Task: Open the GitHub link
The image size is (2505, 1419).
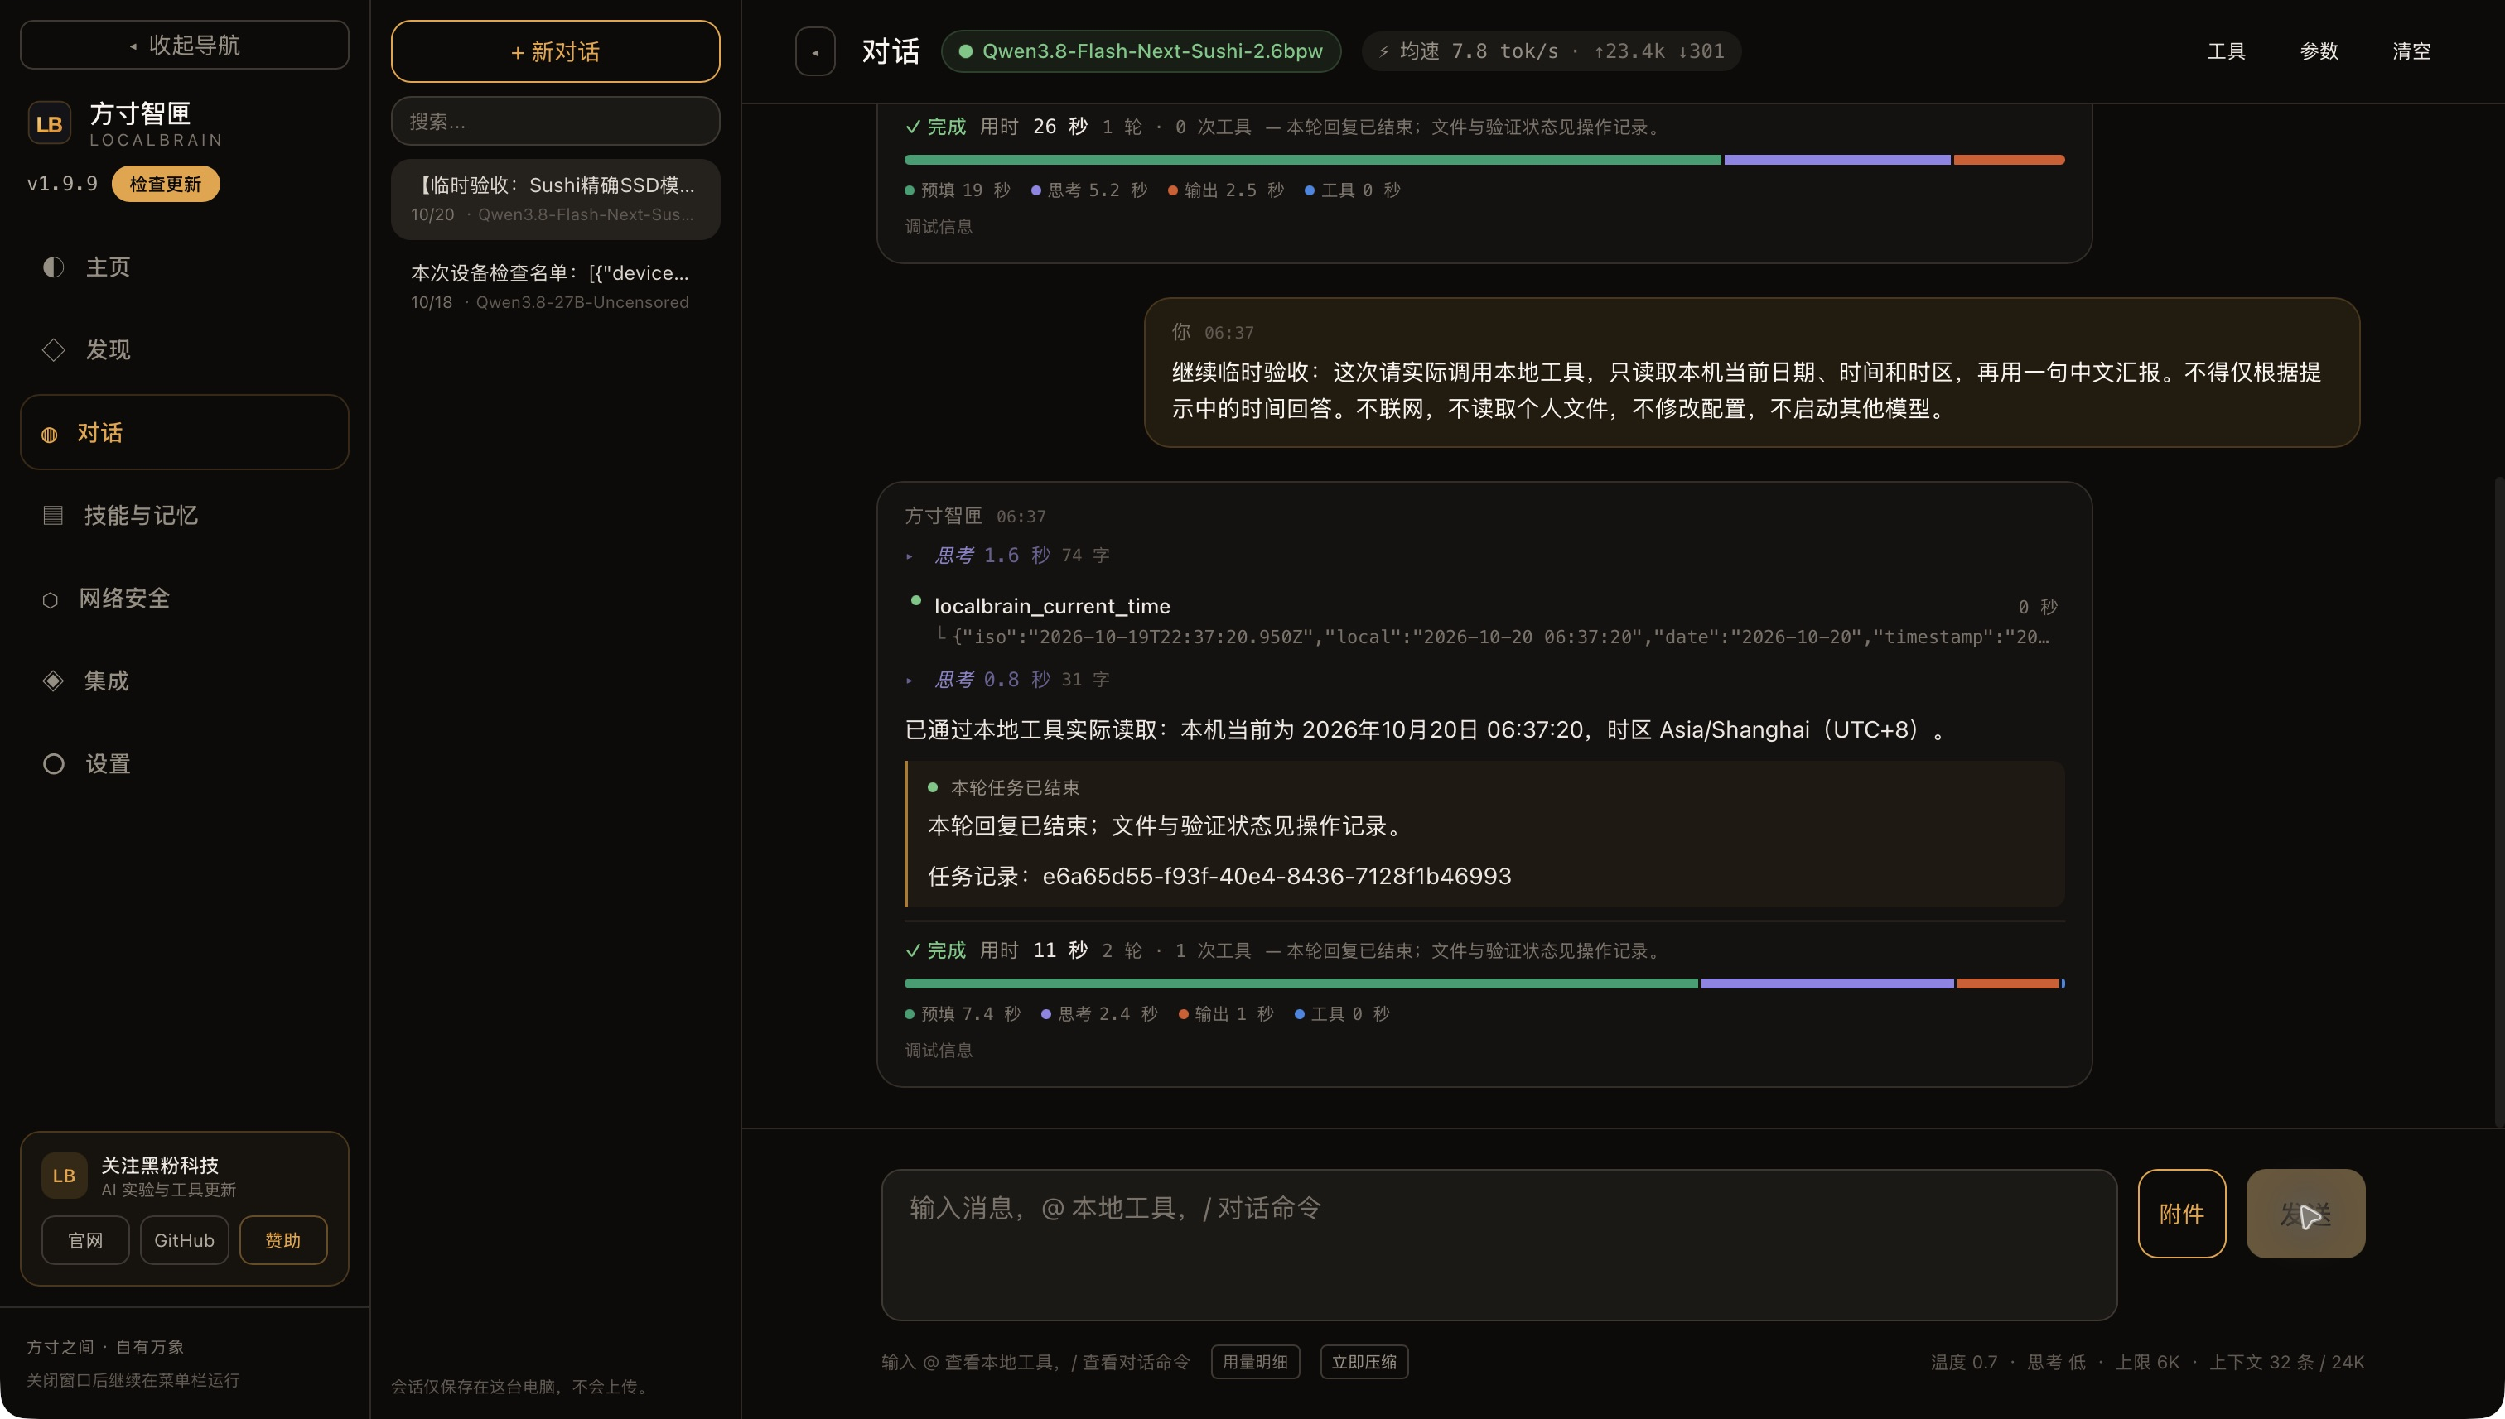Action: pos(184,1241)
